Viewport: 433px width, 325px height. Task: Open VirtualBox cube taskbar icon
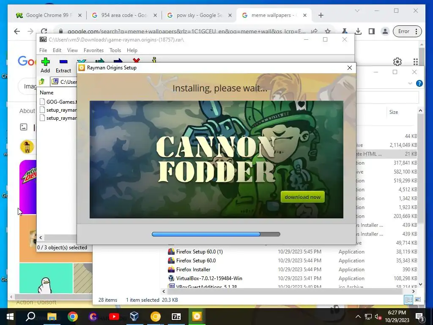tap(134, 317)
